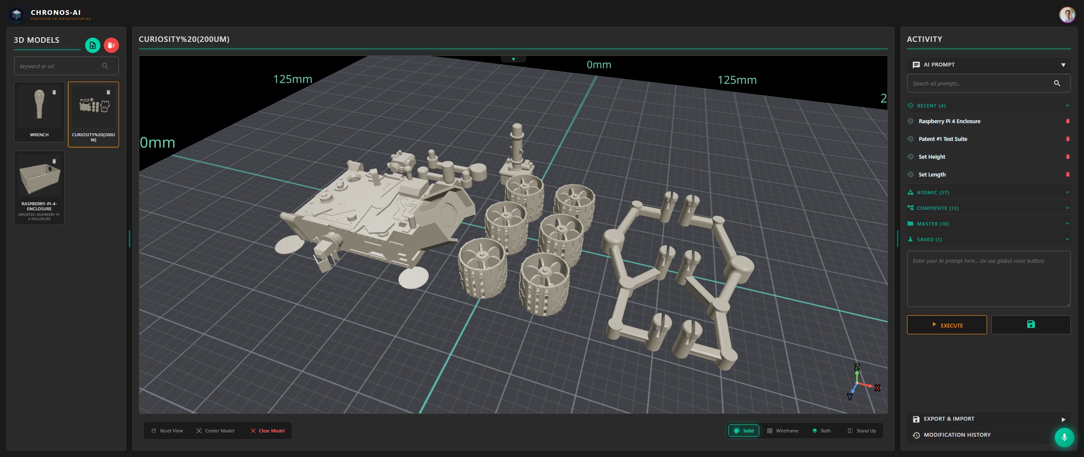Select the Raspberry-Pi-4-Enclosure model thumbnail

pyautogui.click(x=39, y=188)
